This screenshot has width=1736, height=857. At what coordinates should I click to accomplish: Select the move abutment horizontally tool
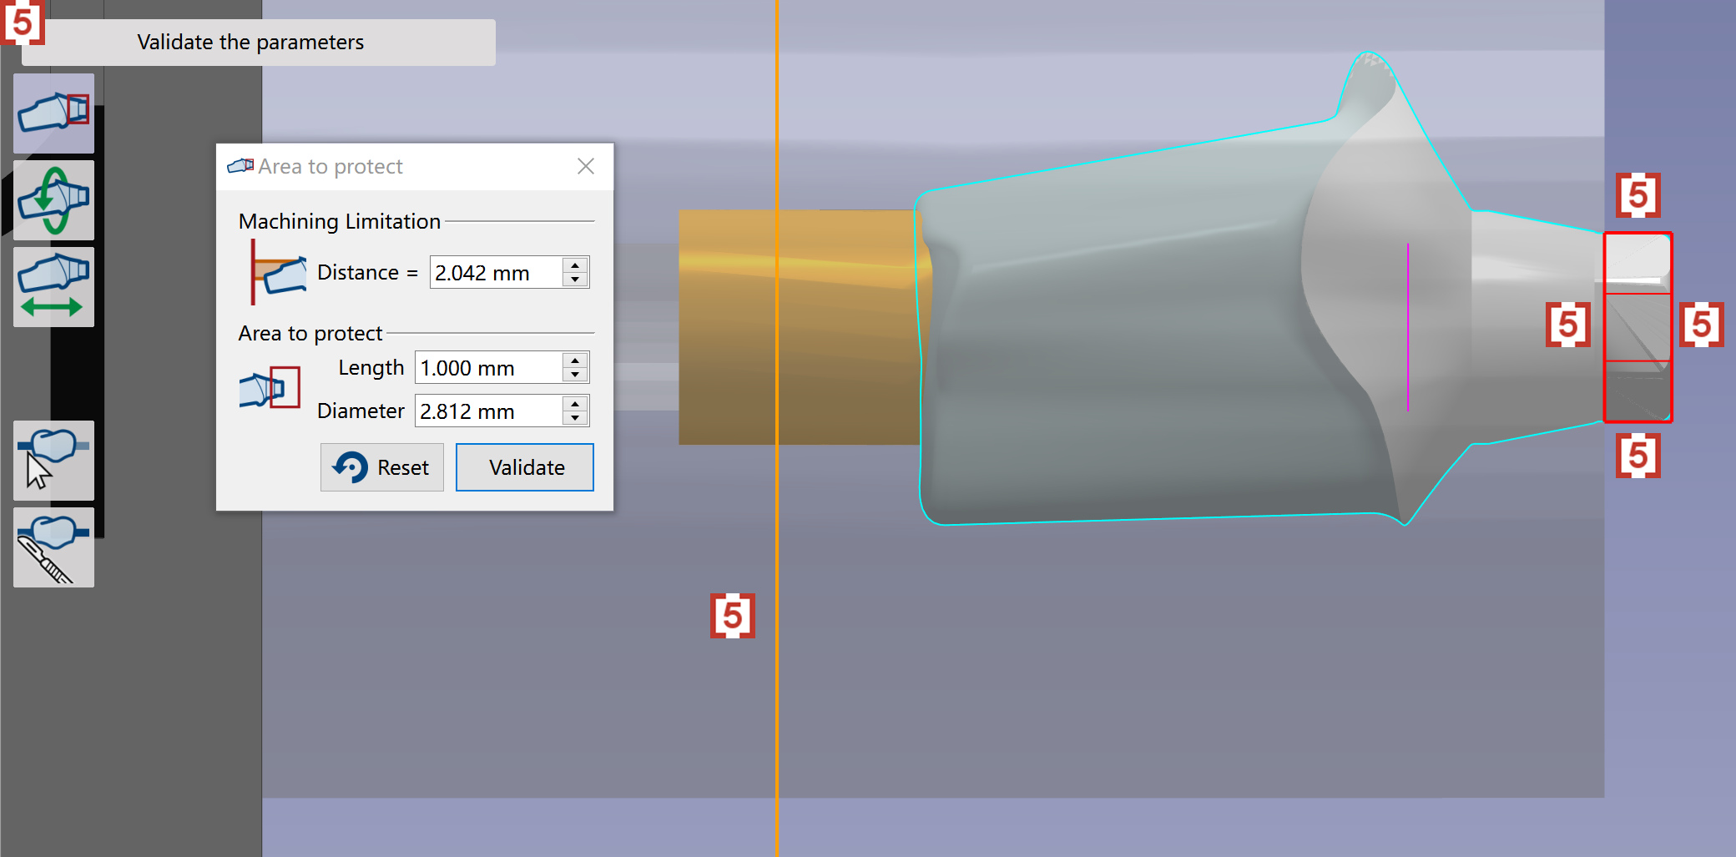tap(53, 287)
